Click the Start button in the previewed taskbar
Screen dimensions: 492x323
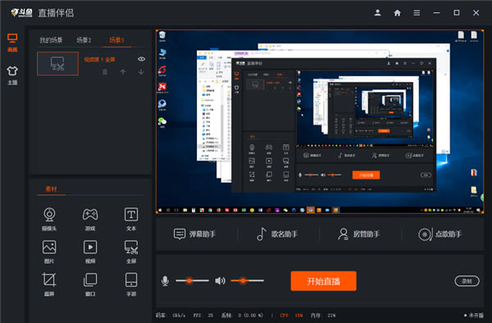pyautogui.click(x=160, y=210)
